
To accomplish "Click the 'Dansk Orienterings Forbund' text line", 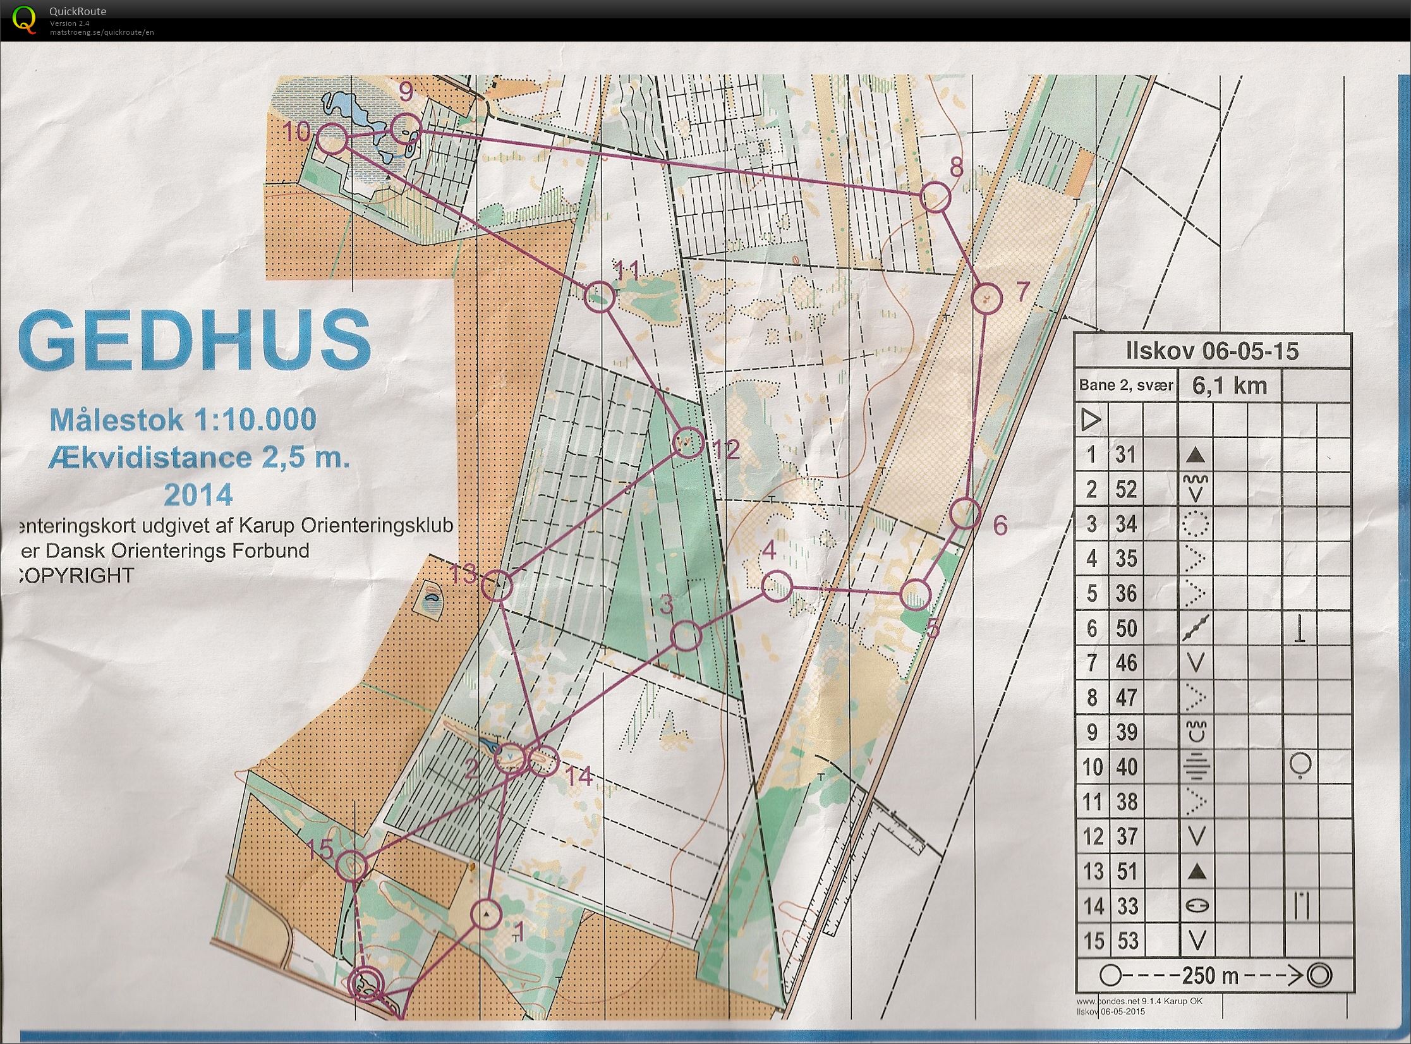I will click(164, 550).
